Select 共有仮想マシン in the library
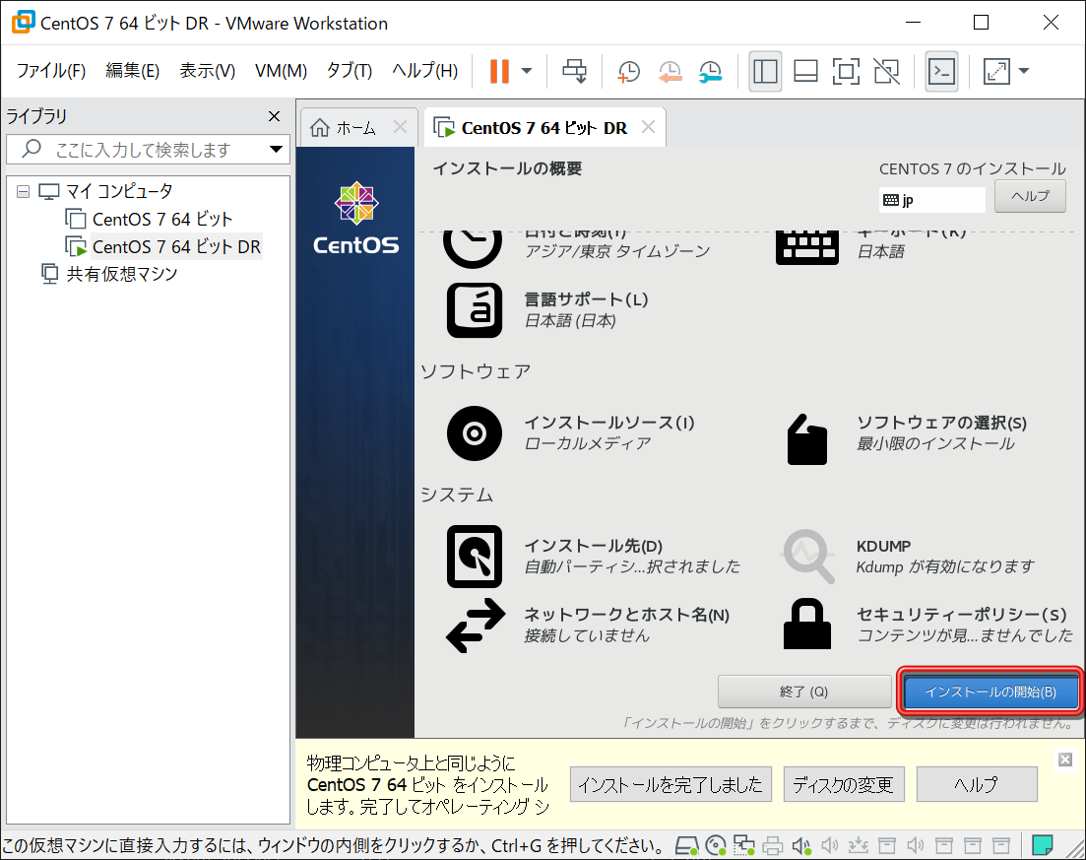The width and height of the screenshot is (1086, 860). tap(122, 274)
